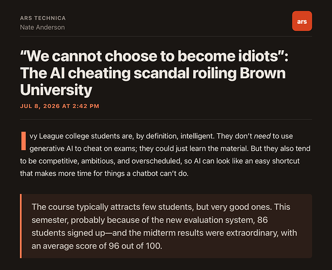This screenshot has height=270, width=332.
Task: Open author Nate Anderson's name
Action: click(42, 28)
